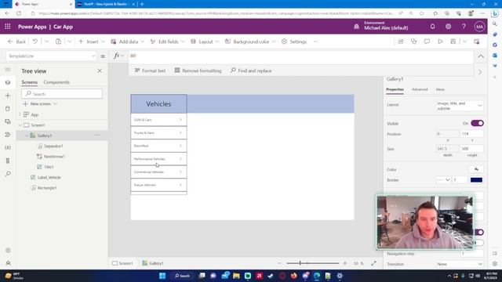Open the New screen dropdown
Image resolution: width=502 pixels, height=282 pixels.
(x=40, y=104)
